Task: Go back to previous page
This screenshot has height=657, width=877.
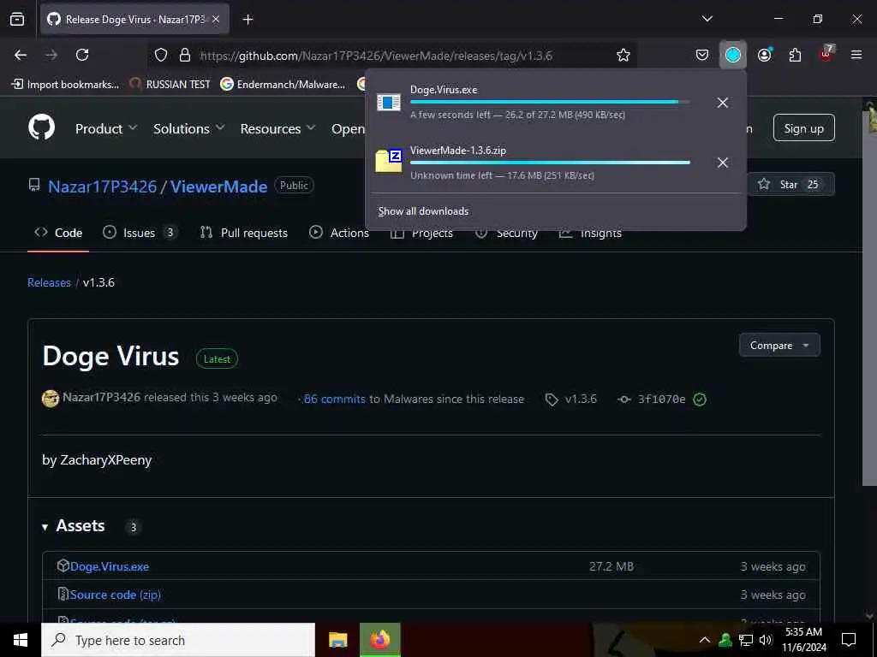Action: coord(21,55)
